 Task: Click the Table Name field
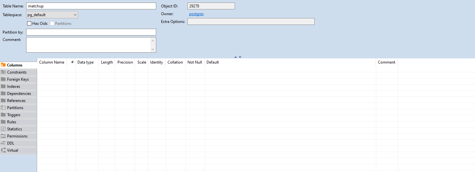pos(91,6)
